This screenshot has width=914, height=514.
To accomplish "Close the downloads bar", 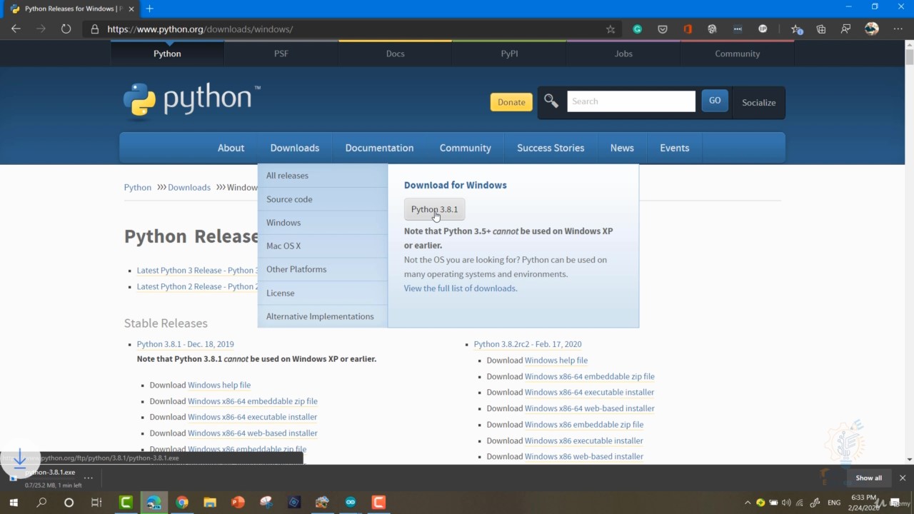I will [x=903, y=478].
